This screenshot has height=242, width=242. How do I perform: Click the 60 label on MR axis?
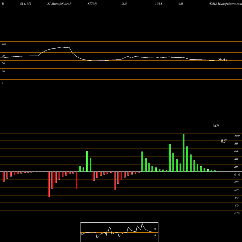[x=236, y=151]
